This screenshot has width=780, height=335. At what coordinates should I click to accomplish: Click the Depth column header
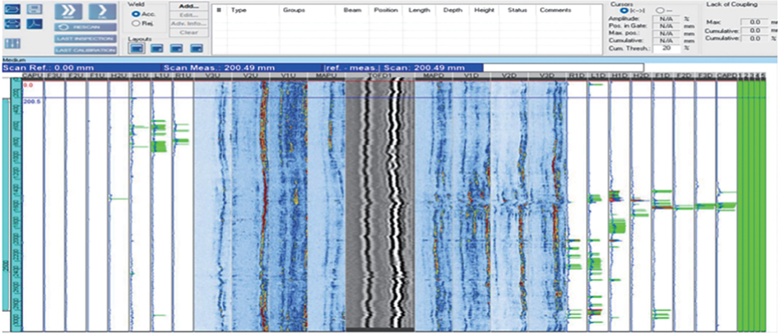[452, 10]
